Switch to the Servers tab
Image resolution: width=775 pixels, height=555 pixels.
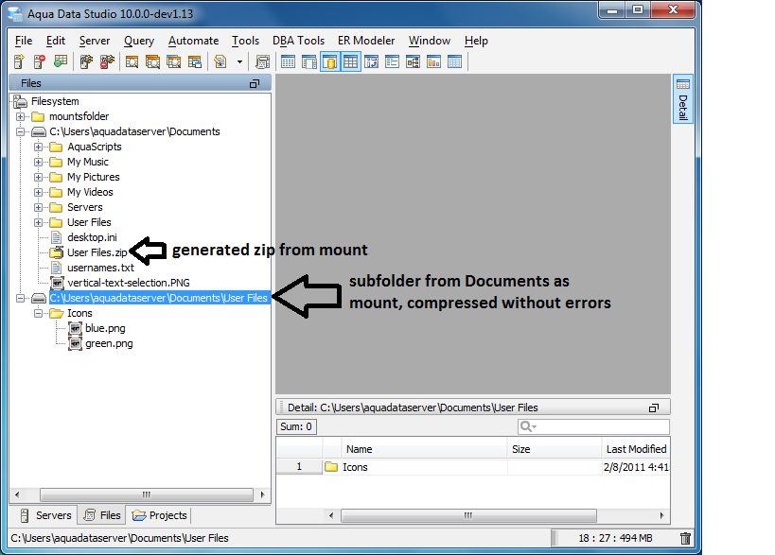[x=44, y=515]
